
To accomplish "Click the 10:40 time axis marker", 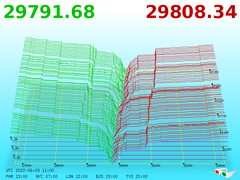I will pos(224,132).
